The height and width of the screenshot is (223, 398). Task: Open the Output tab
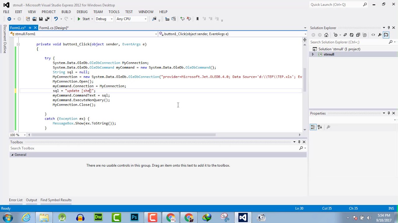[31, 200]
